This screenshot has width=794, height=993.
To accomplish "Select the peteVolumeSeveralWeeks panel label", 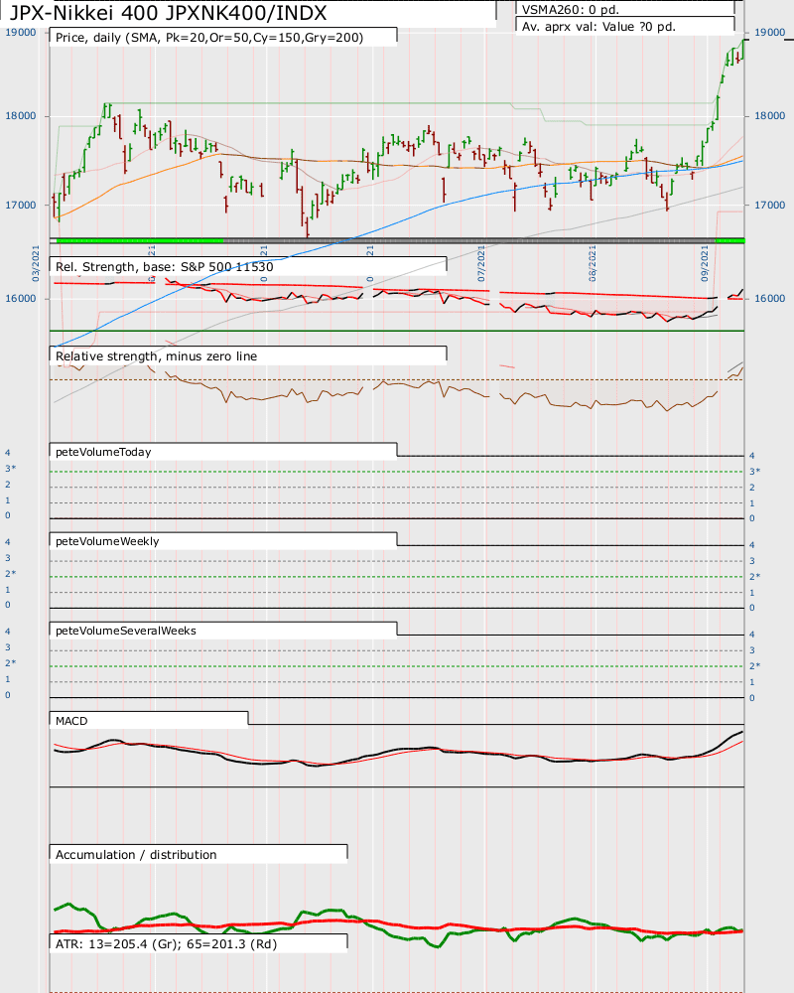I will point(125,631).
